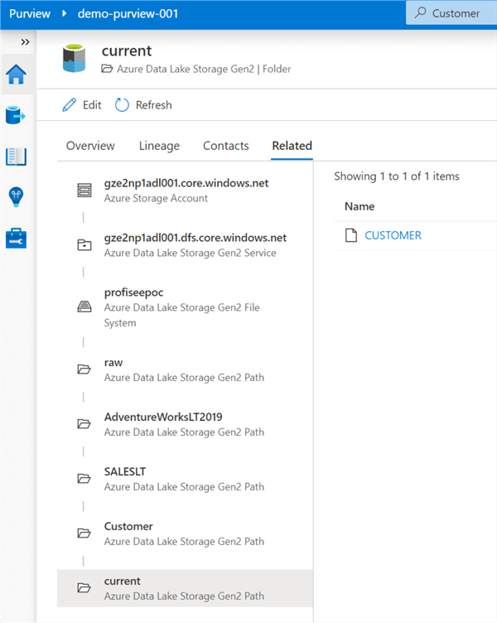497x623 pixels.
Task: Click folder icon beside Customer path
Action: click(x=84, y=534)
